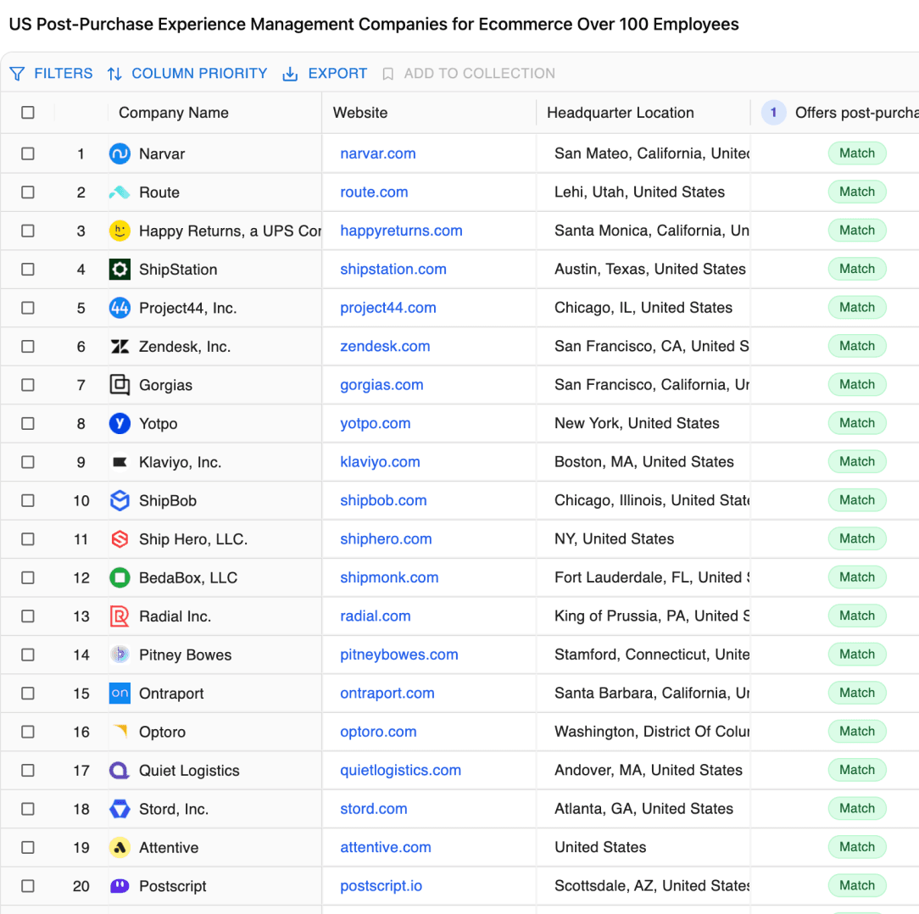The width and height of the screenshot is (919, 914).
Task: Click the ShipBob logo icon
Action: 120,501
